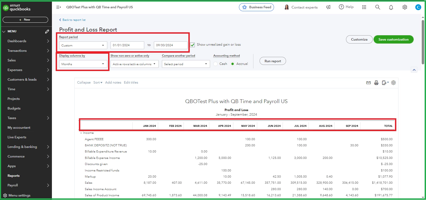Open Commerce in the sidebar

[16, 156]
